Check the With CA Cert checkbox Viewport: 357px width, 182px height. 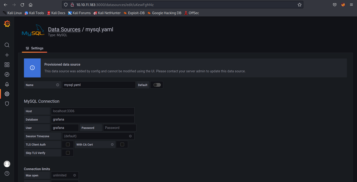coord(122,145)
